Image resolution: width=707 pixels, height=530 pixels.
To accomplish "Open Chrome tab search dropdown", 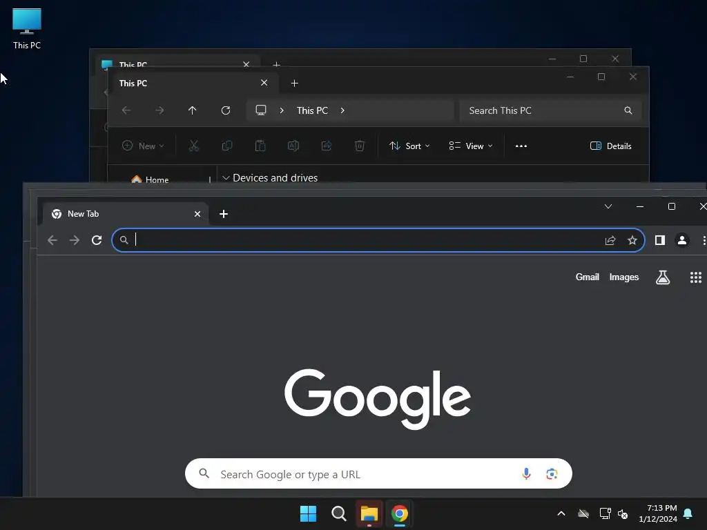I will click(608, 206).
